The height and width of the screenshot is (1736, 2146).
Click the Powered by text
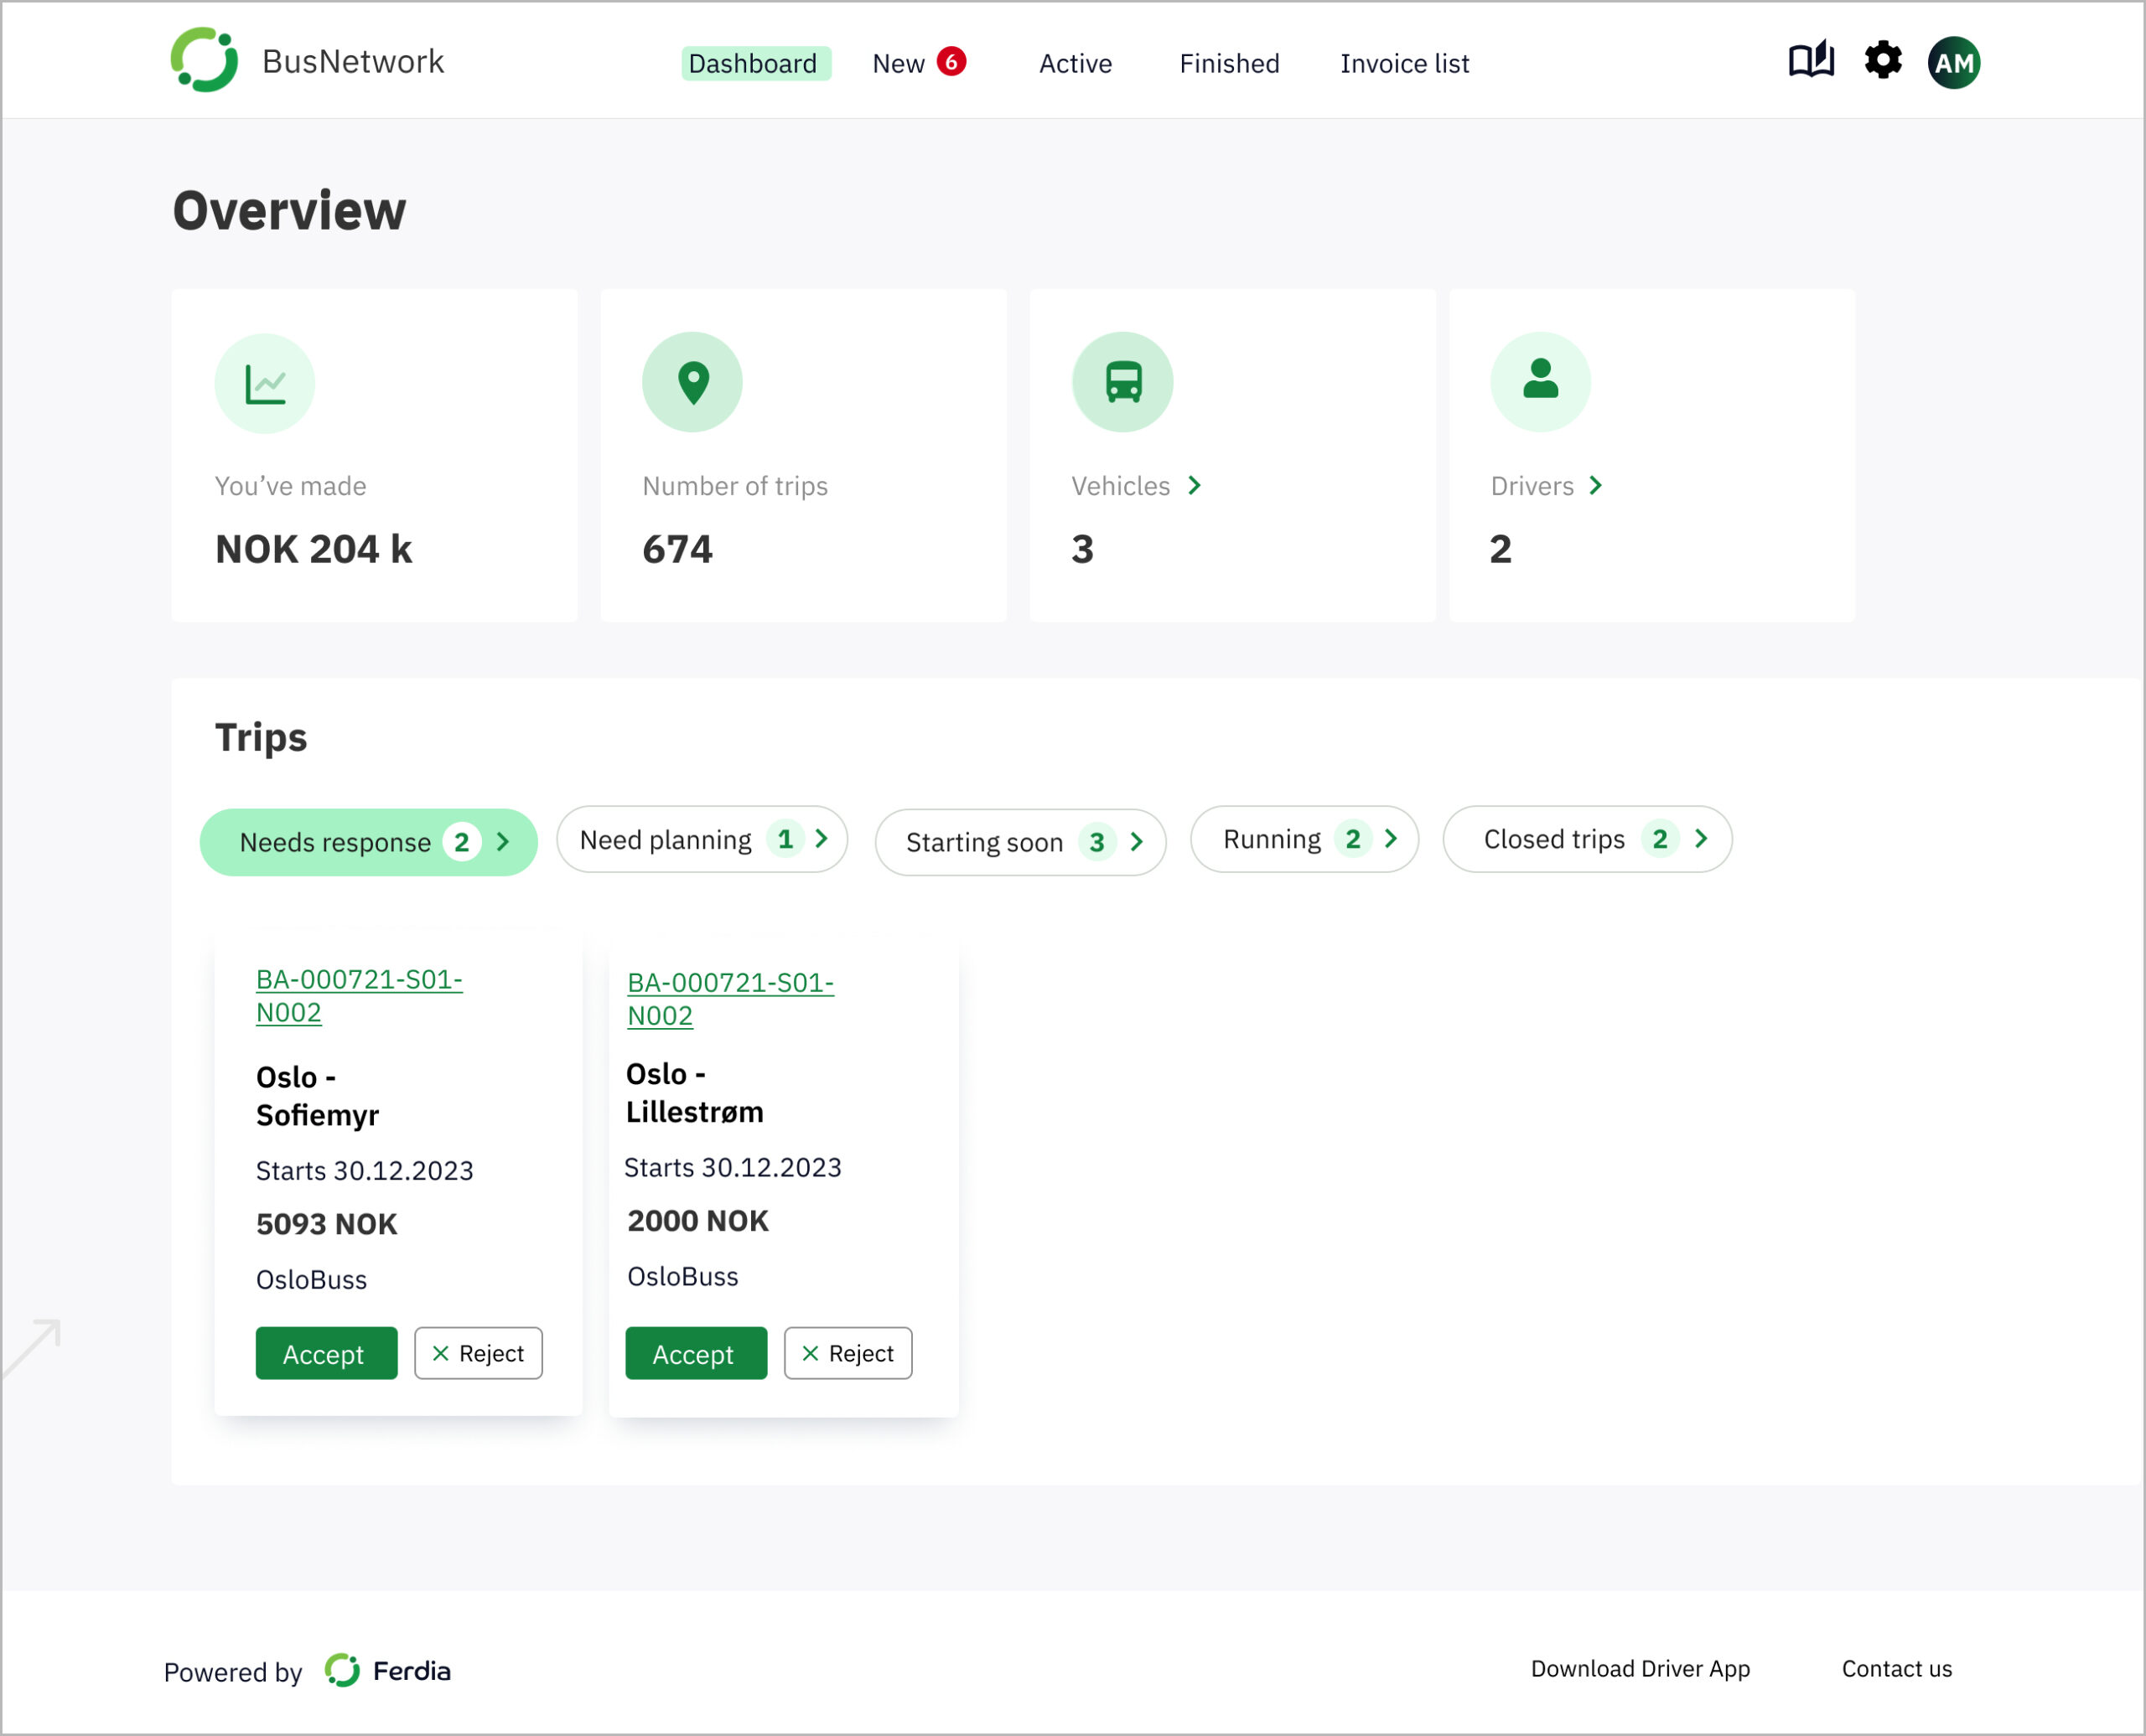232,1672
